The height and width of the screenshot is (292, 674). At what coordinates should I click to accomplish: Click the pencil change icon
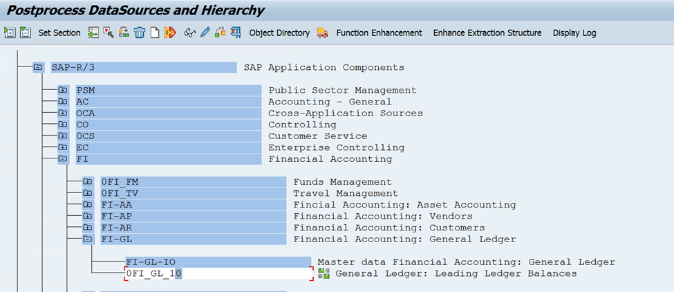tap(205, 33)
